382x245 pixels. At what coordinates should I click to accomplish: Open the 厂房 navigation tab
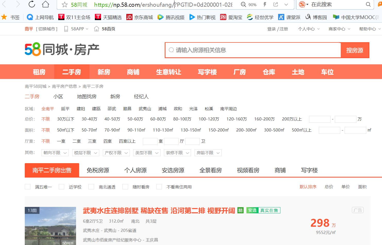coord(240,72)
